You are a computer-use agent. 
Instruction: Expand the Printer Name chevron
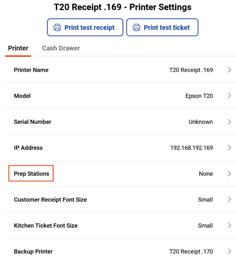point(229,70)
